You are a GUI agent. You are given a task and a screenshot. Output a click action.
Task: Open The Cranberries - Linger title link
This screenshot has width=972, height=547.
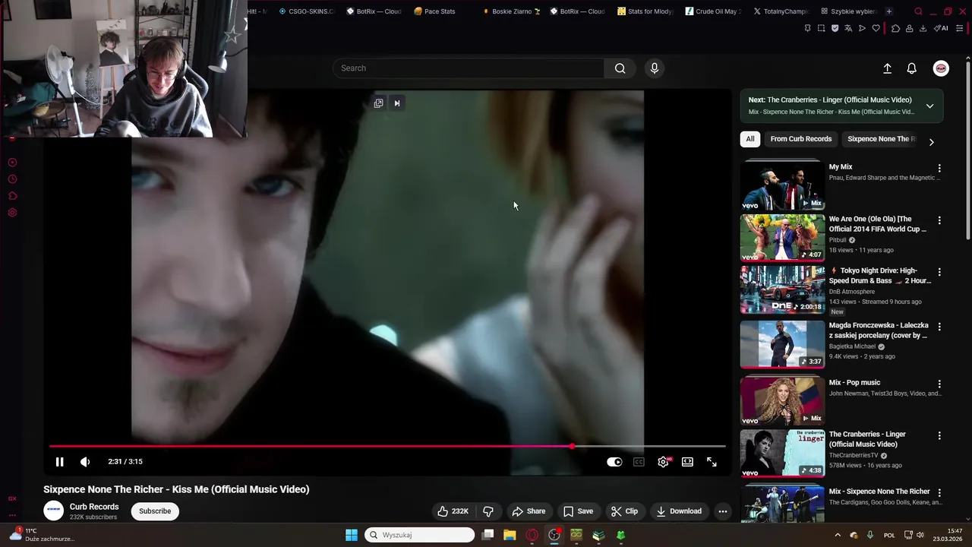click(x=867, y=439)
